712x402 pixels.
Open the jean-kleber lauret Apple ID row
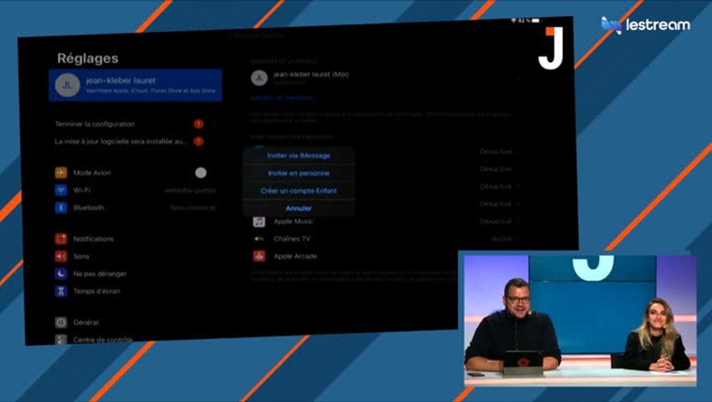pyautogui.click(x=135, y=85)
